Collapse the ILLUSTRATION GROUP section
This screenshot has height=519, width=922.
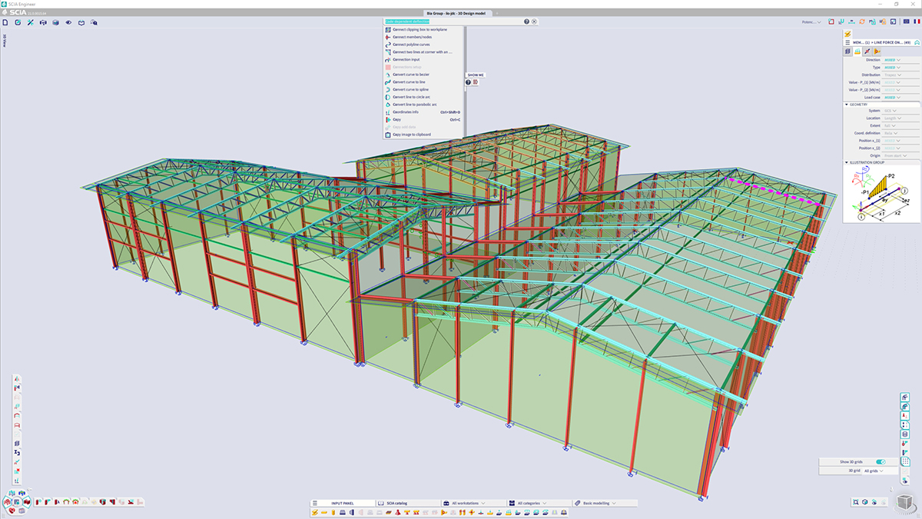coord(847,162)
